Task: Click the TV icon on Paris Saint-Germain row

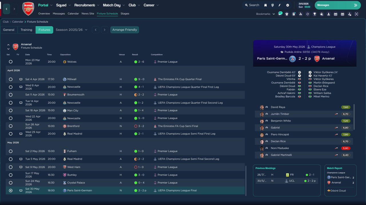Action: (21, 190)
